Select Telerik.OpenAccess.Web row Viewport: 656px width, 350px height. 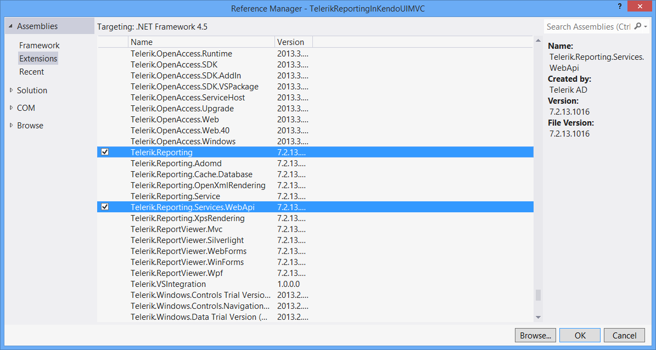(315, 119)
